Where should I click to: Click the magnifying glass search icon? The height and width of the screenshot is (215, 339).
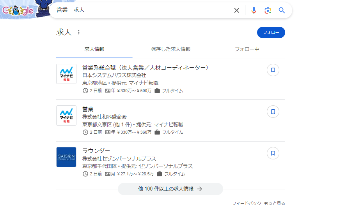282,10
